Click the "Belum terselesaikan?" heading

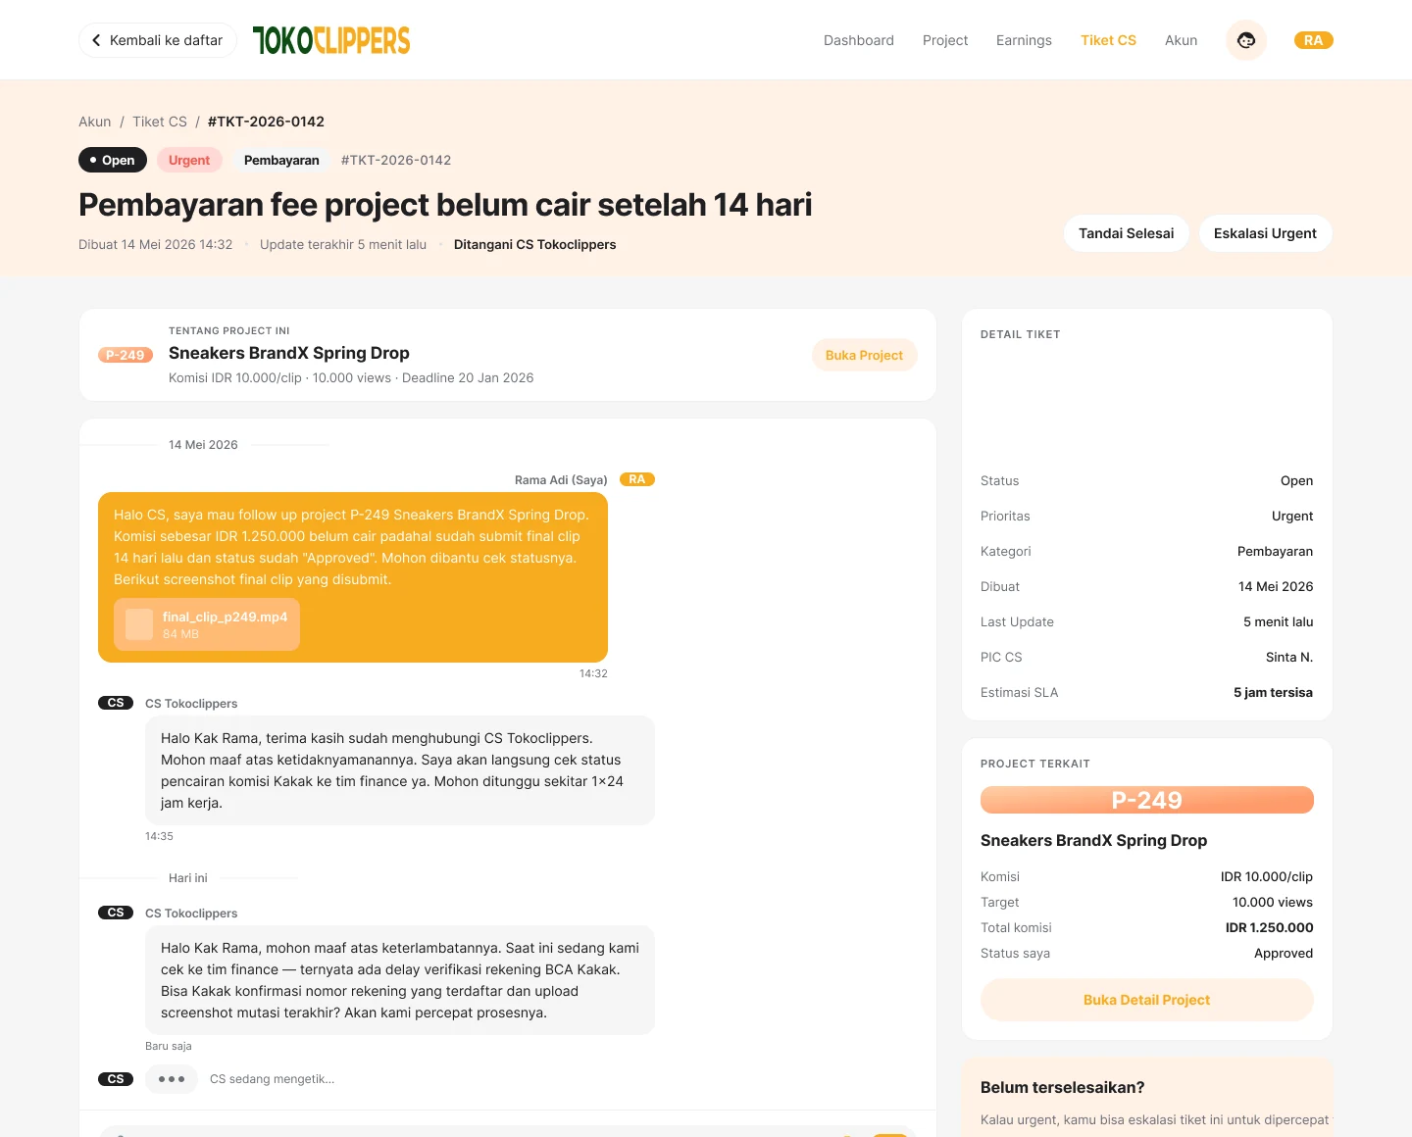[x=1063, y=1087]
